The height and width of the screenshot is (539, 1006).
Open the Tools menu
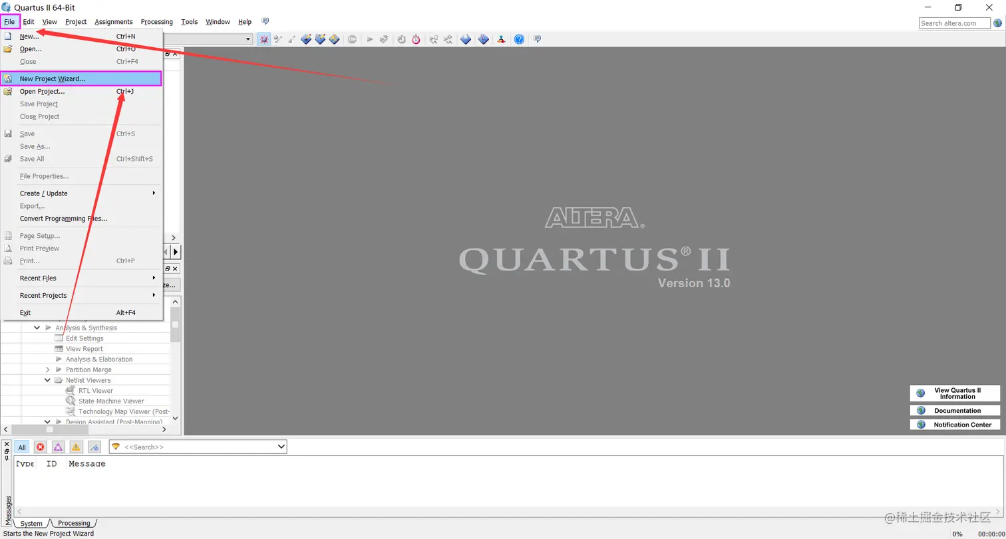point(190,22)
